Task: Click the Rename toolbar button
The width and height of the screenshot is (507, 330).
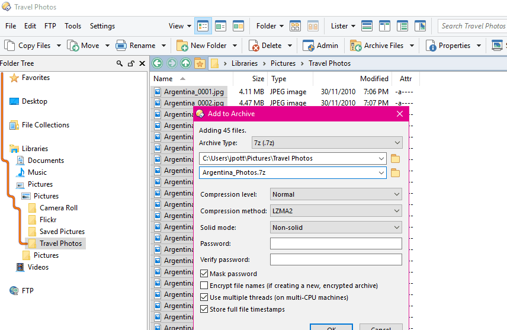Action: [x=136, y=46]
